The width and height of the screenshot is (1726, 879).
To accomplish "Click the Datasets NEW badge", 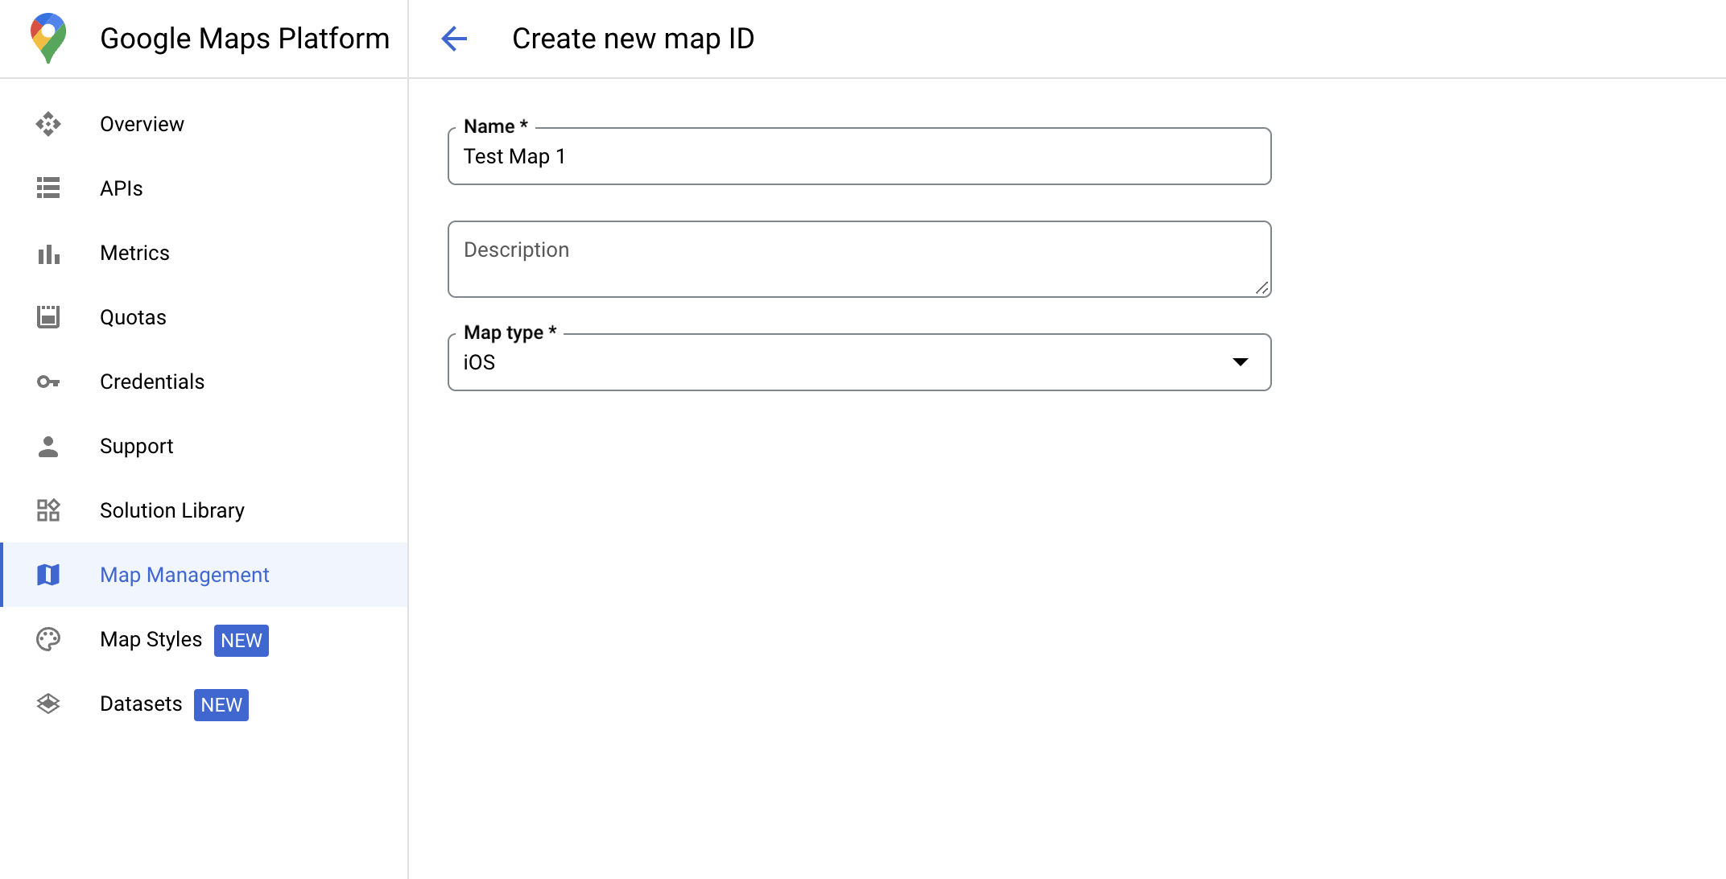I will click(221, 704).
